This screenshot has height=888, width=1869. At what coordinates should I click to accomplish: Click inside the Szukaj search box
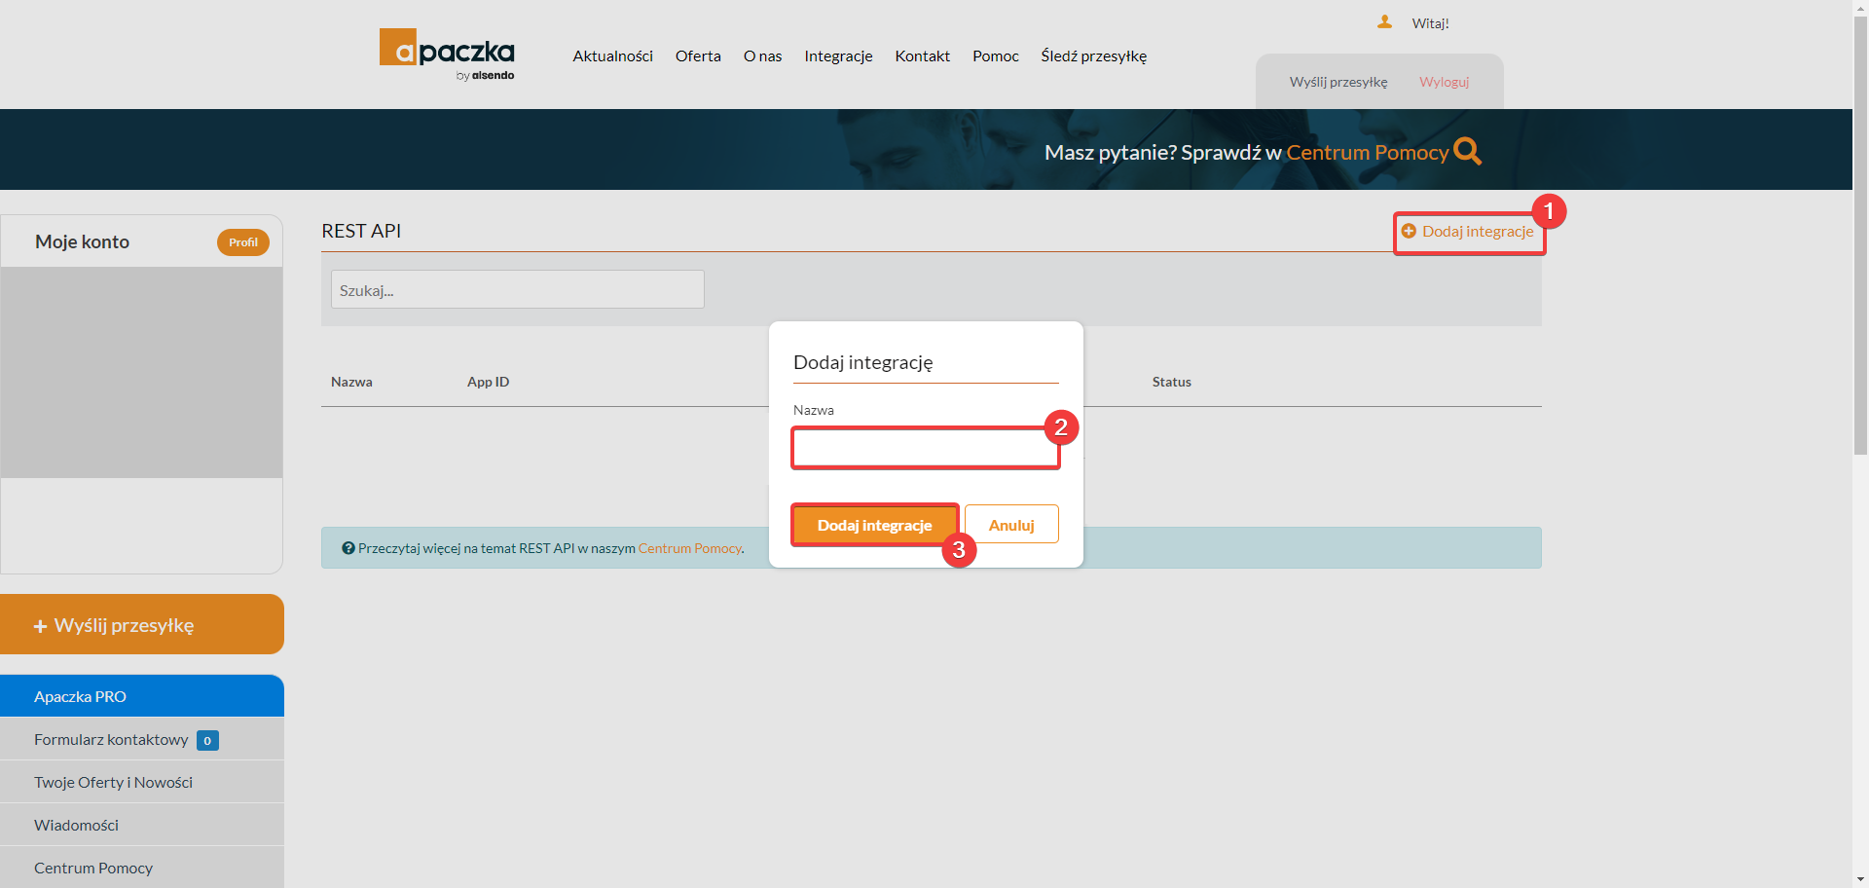click(x=517, y=289)
